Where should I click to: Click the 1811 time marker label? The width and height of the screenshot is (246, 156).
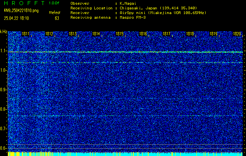coord(25,34)
